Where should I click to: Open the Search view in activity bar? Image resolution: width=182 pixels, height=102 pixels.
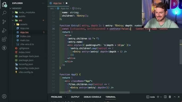[4, 13]
